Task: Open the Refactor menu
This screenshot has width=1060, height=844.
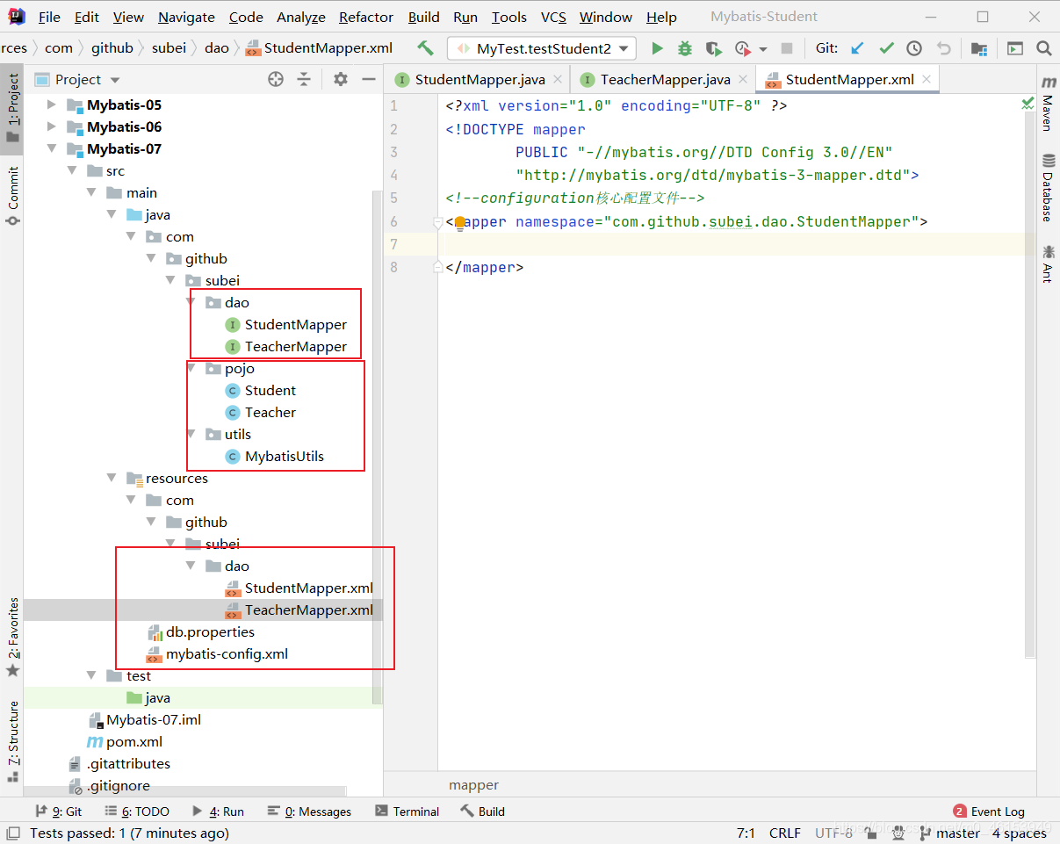Action: (x=365, y=17)
